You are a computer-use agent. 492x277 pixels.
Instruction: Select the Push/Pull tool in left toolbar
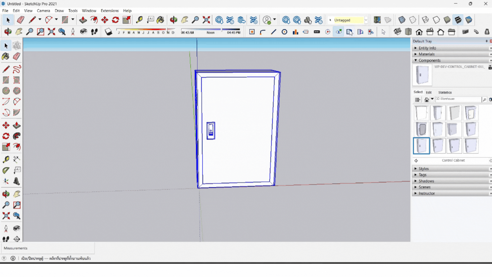pyautogui.click(x=17, y=125)
